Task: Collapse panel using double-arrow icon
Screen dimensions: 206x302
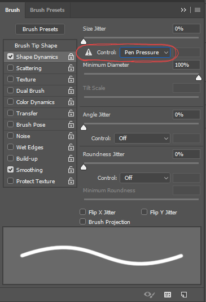Action: (x=183, y=10)
